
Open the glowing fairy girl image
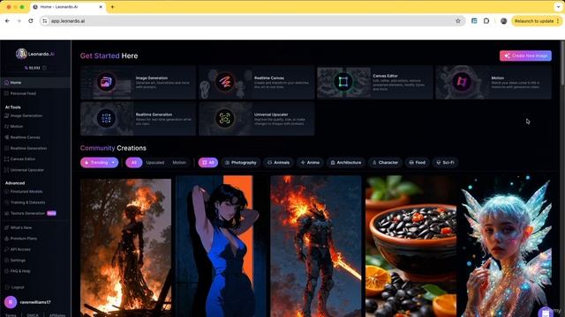pos(506,247)
